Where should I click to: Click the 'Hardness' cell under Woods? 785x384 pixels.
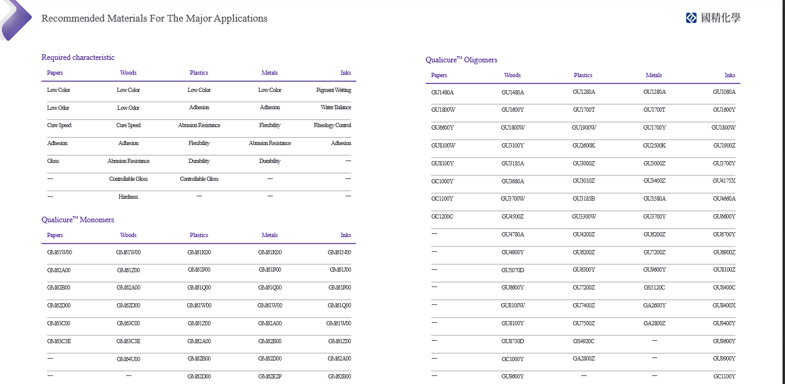tap(128, 197)
